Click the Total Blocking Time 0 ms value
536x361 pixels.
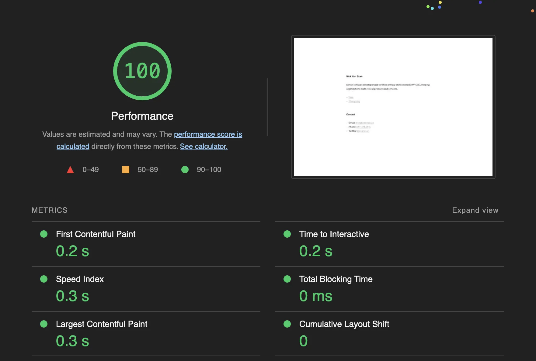tap(316, 296)
